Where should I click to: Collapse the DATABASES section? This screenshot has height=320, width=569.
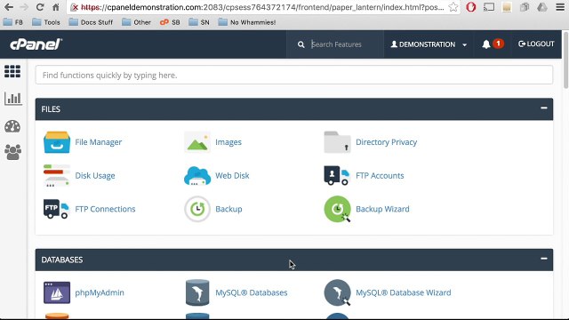(543, 259)
